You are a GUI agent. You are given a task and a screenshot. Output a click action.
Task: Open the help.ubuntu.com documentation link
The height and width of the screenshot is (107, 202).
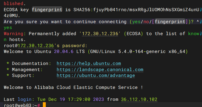pos(89,64)
